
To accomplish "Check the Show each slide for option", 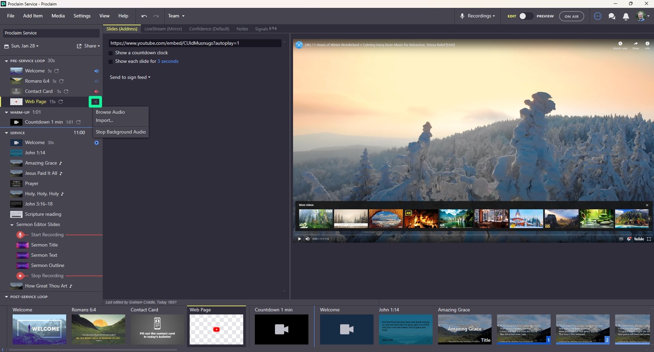I will coord(111,61).
